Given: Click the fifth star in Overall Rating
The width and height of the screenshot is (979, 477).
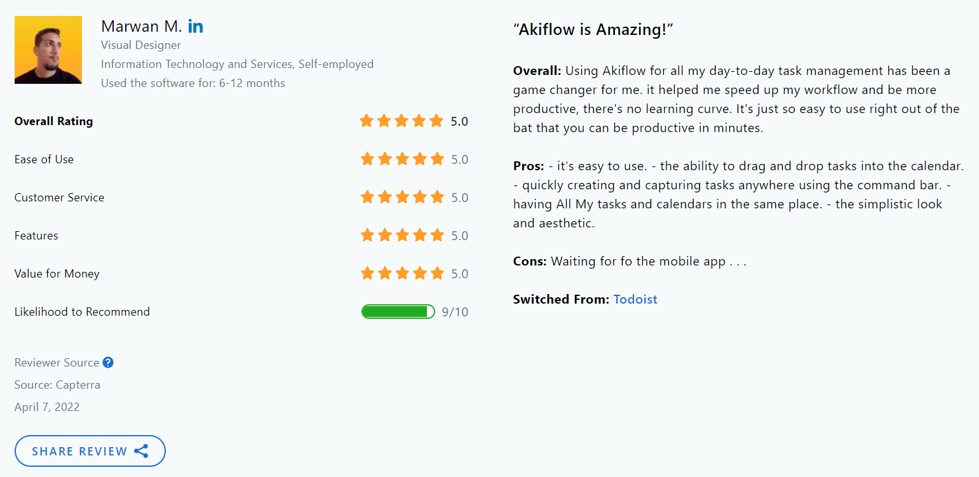Looking at the screenshot, I should tap(436, 121).
